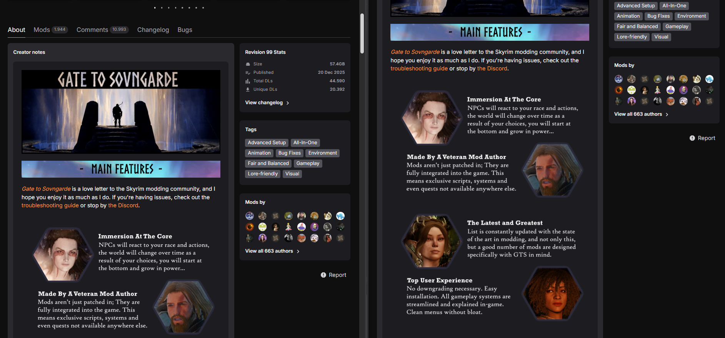Expand View all 663 authors on left page

[x=272, y=251]
